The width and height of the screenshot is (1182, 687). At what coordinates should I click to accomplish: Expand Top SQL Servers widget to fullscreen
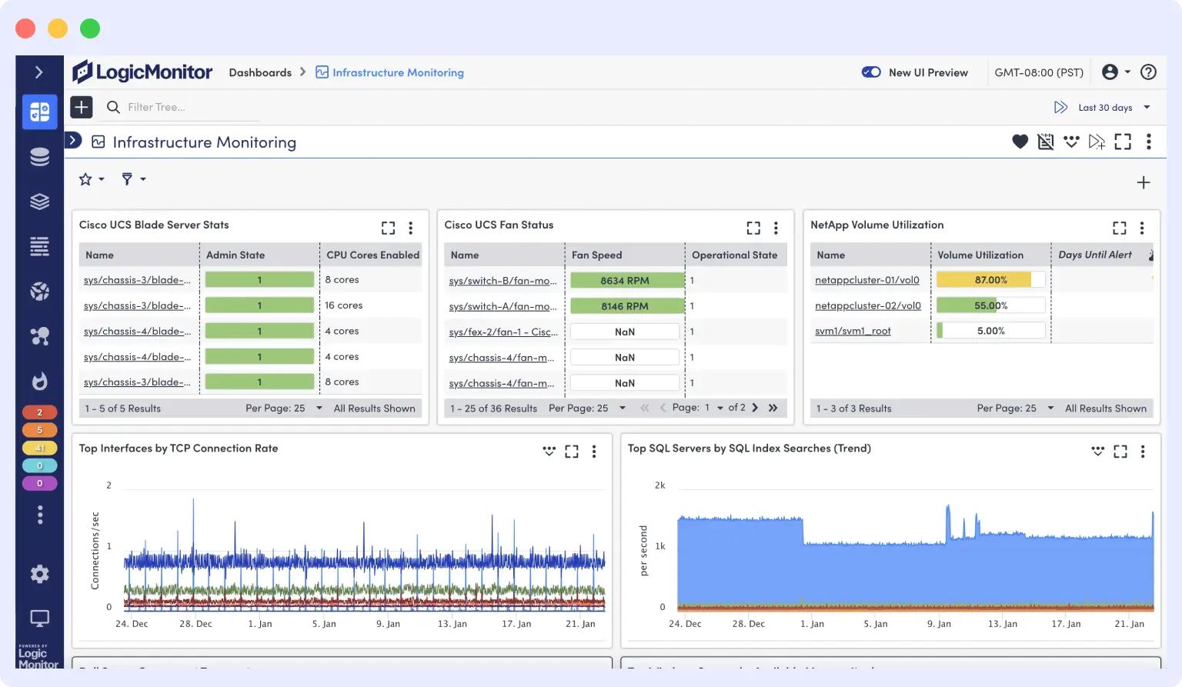(1120, 452)
